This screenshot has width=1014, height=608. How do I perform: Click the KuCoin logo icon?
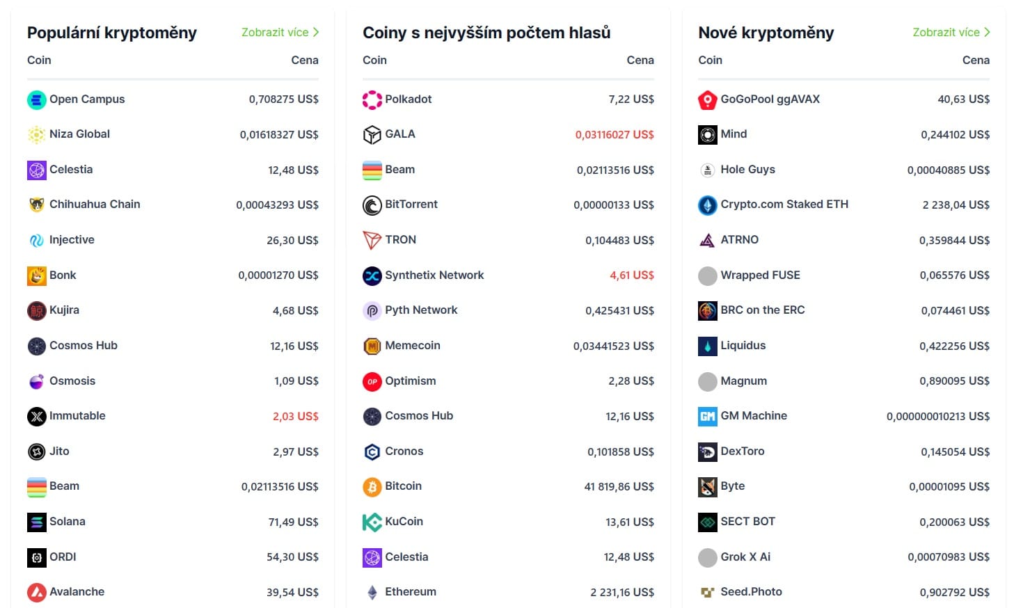pyautogui.click(x=372, y=522)
